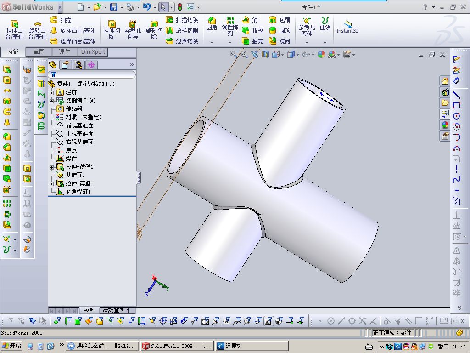Open the SolidWorks menu flyout arrow
The height and width of the screenshot is (353, 470).
point(60,6)
